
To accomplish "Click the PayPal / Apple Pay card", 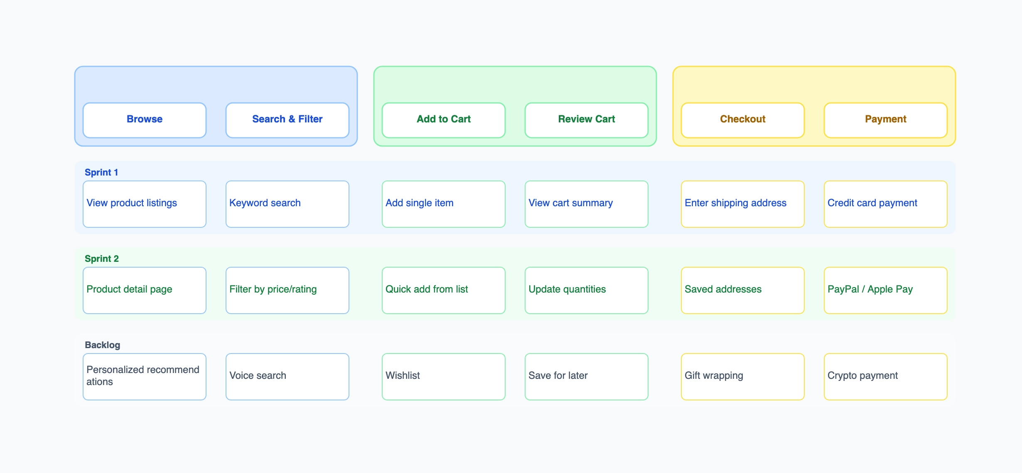I will (885, 290).
